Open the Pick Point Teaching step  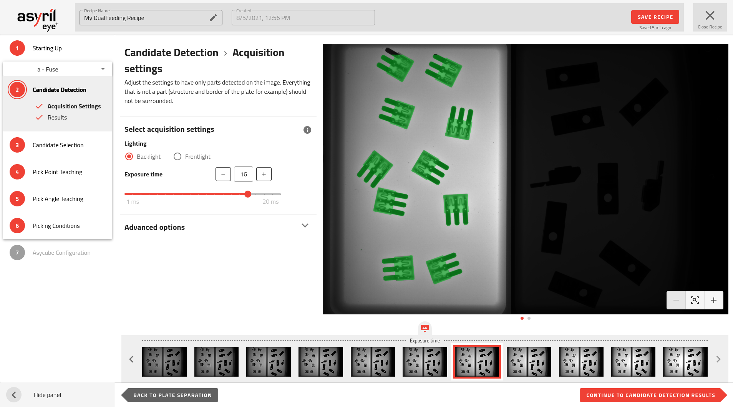(x=57, y=172)
